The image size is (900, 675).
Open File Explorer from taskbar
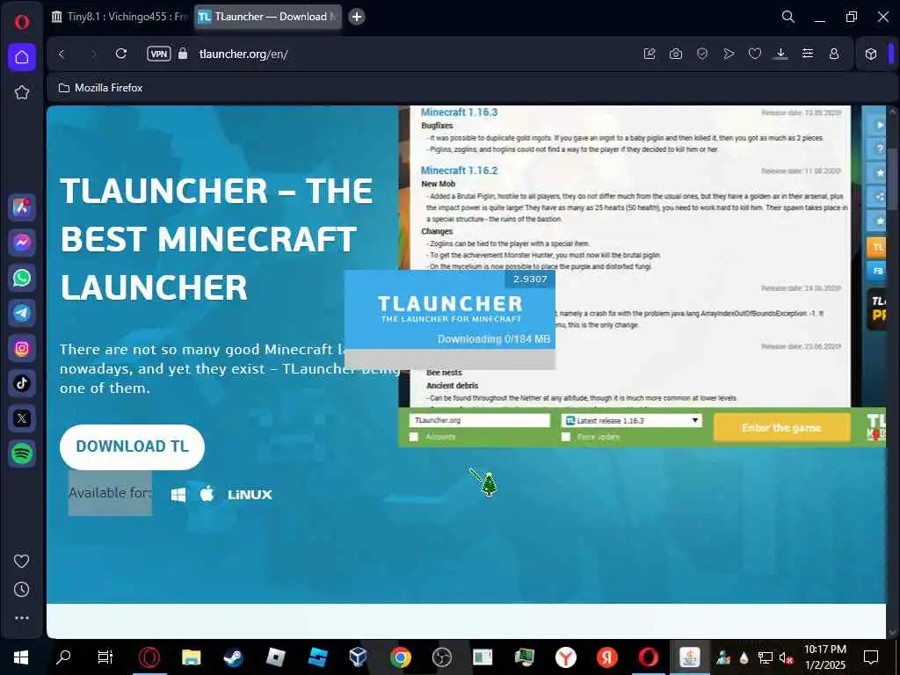(x=191, y=657)
